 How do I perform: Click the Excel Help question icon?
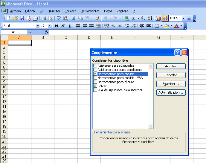point(189,18)
